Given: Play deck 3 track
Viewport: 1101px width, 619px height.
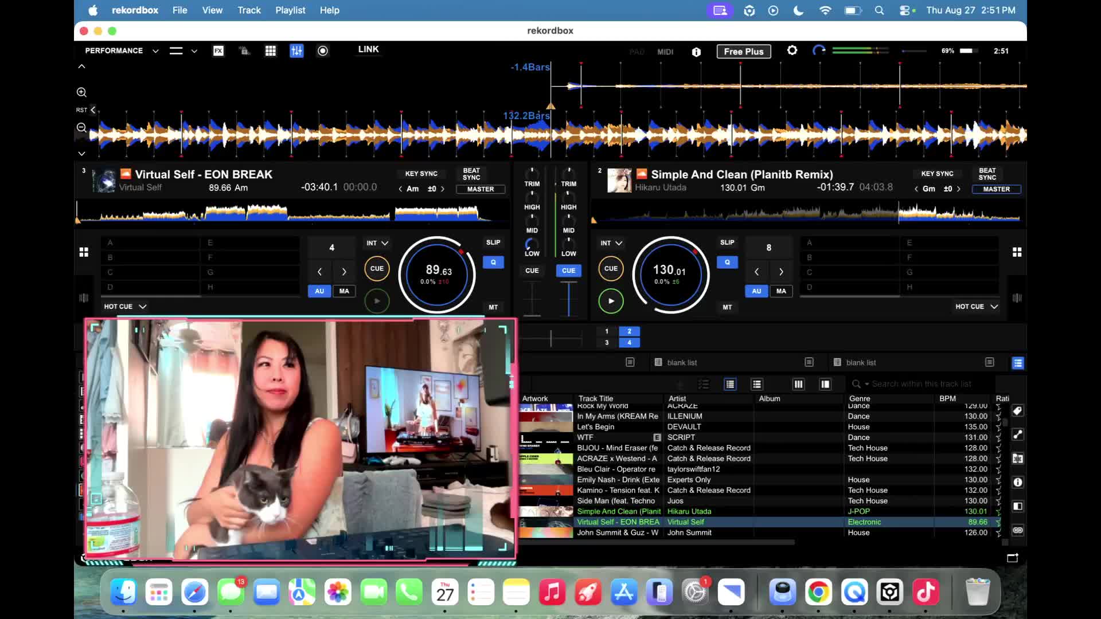Looking at the screenshot, I should [x=377, y=301].
